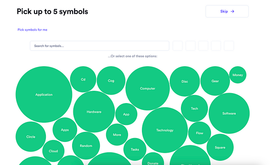The height and width of the screenshot is (165, 270).
Task: Select the Application bubble
Action: [x=44, y=95]
